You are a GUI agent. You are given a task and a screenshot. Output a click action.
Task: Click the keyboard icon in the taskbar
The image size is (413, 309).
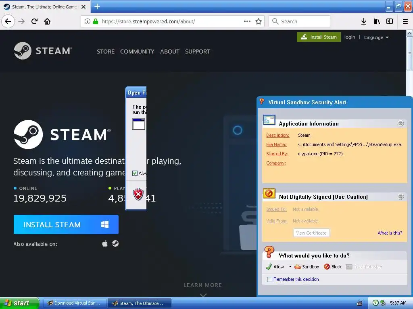(x=359, y=303)
